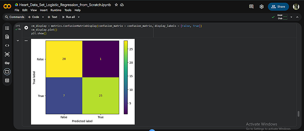Open the Secrets key panel
The image size is (304, 131).
tap(7, 63)
